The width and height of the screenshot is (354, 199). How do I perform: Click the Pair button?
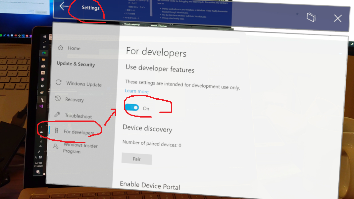pyautogui.click(x=137, y=159)
